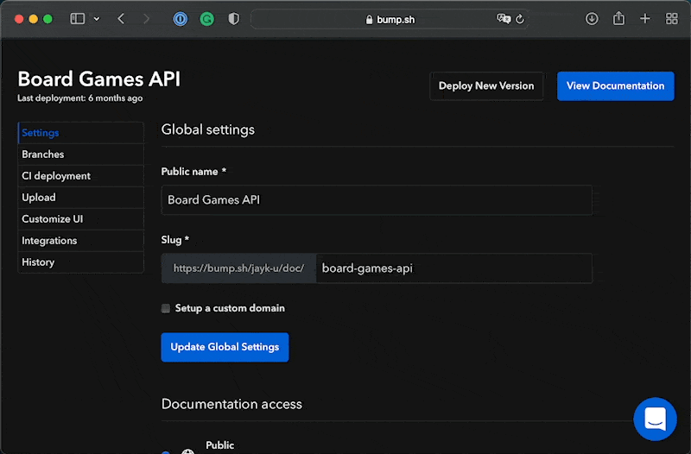Click the Global settings heading
The width and height of the screenshot is (691, 454).
click(208, 129)
